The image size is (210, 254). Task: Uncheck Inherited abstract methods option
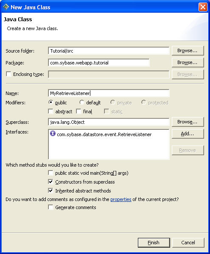(51, 190)
